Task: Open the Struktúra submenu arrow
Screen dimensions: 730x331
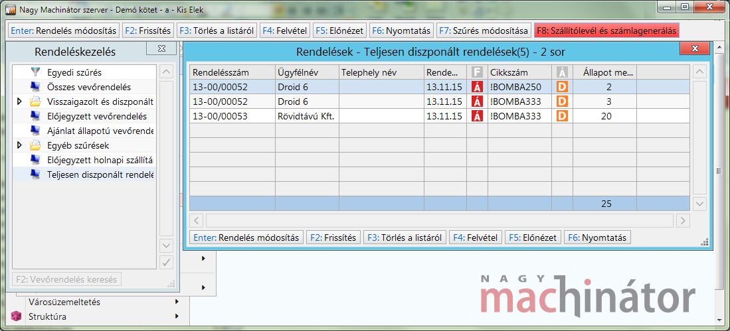Action: point(177,316)
